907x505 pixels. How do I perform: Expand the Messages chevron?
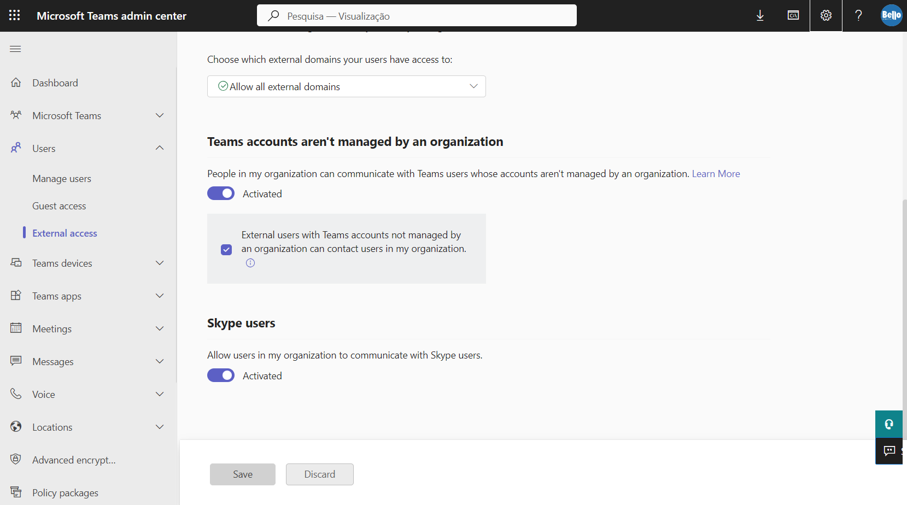160,361
